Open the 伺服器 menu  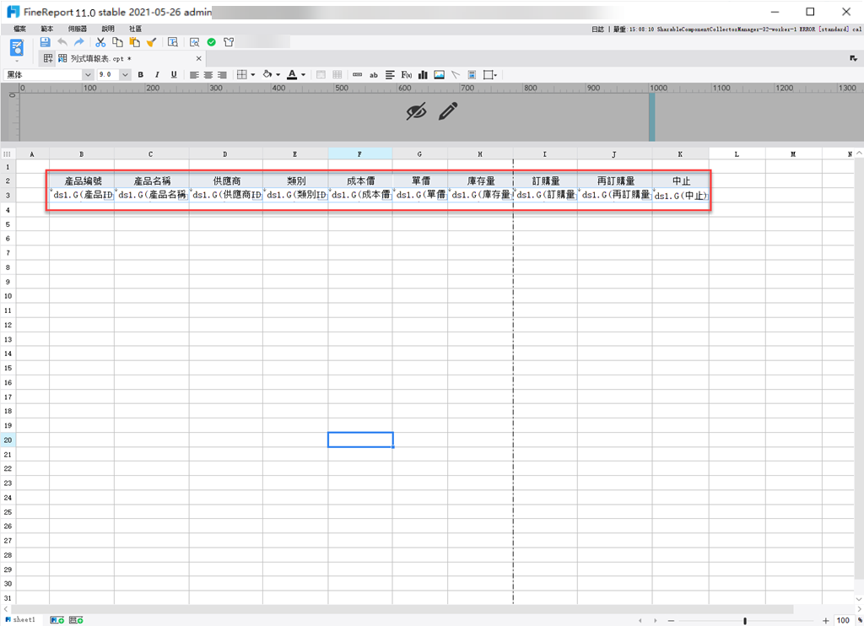(77, 29)
